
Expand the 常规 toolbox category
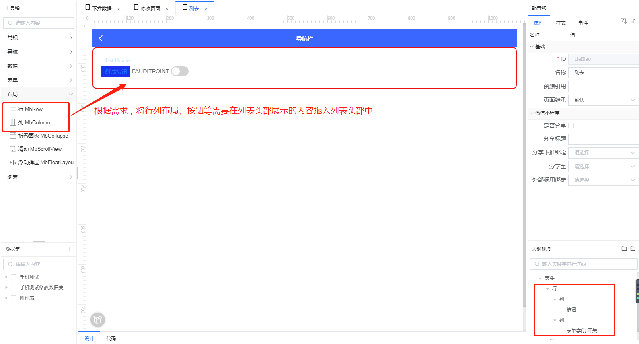pos(39,38)
